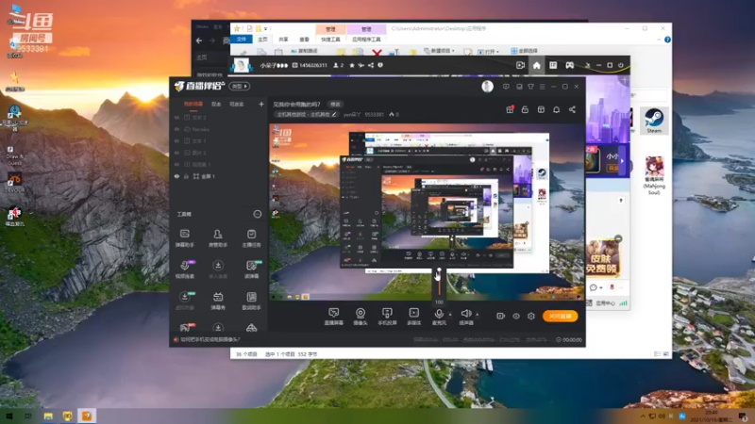Collapse the toolbox section with circle button
This screenshot has width=755, height=424.
258,214
